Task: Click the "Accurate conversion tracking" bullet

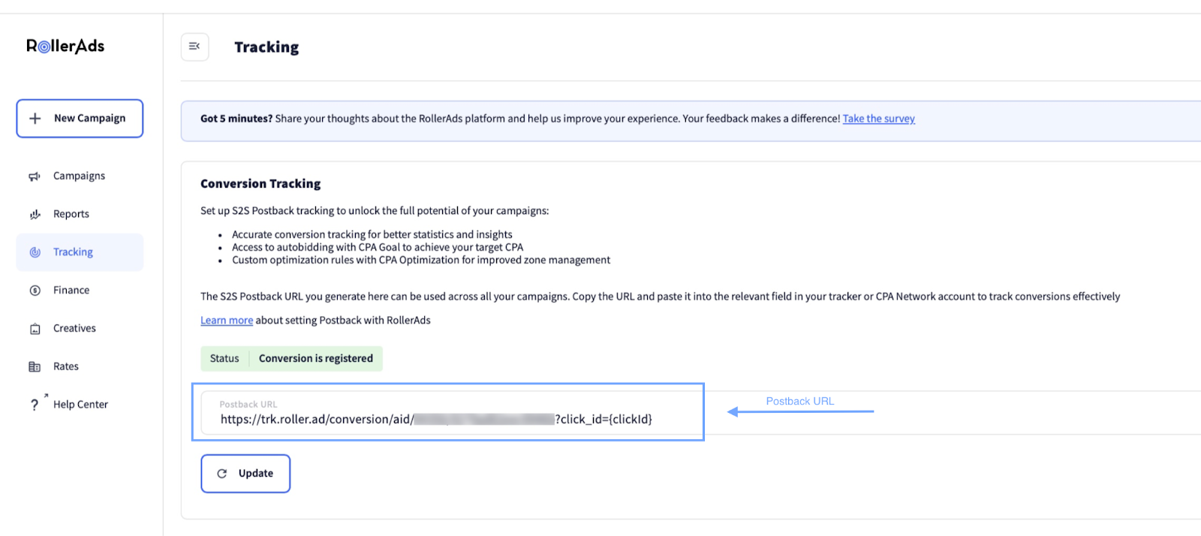Action: coord(372,234)
